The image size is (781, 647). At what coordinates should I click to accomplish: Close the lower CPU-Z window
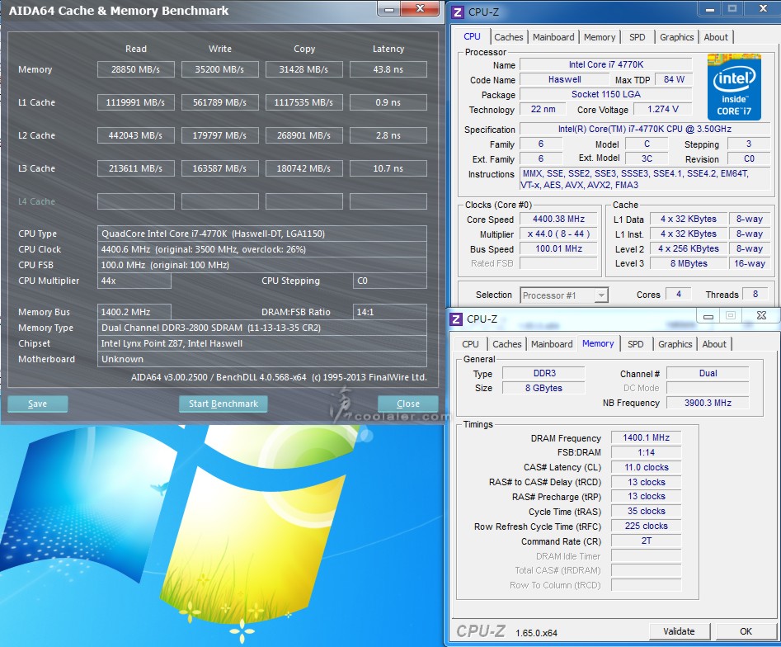point(761,315)
